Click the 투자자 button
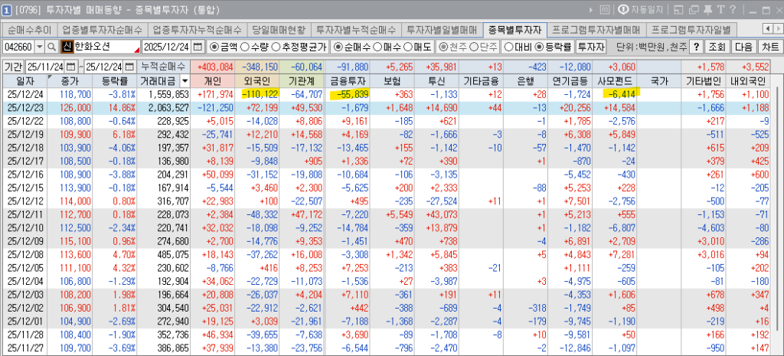The image size is (784, 356). (x=590, y=47)
